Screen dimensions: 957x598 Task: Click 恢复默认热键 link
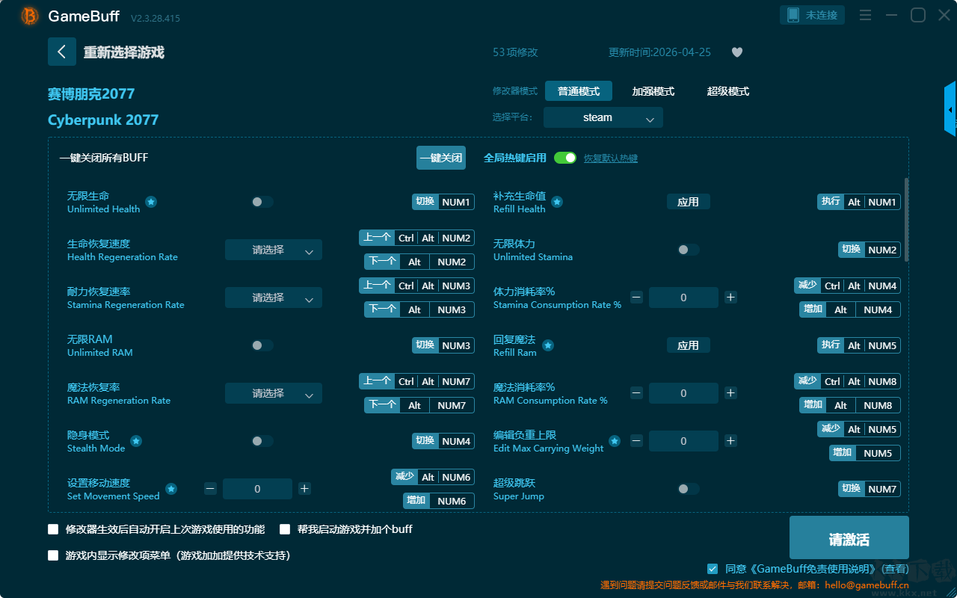point(611,158)
